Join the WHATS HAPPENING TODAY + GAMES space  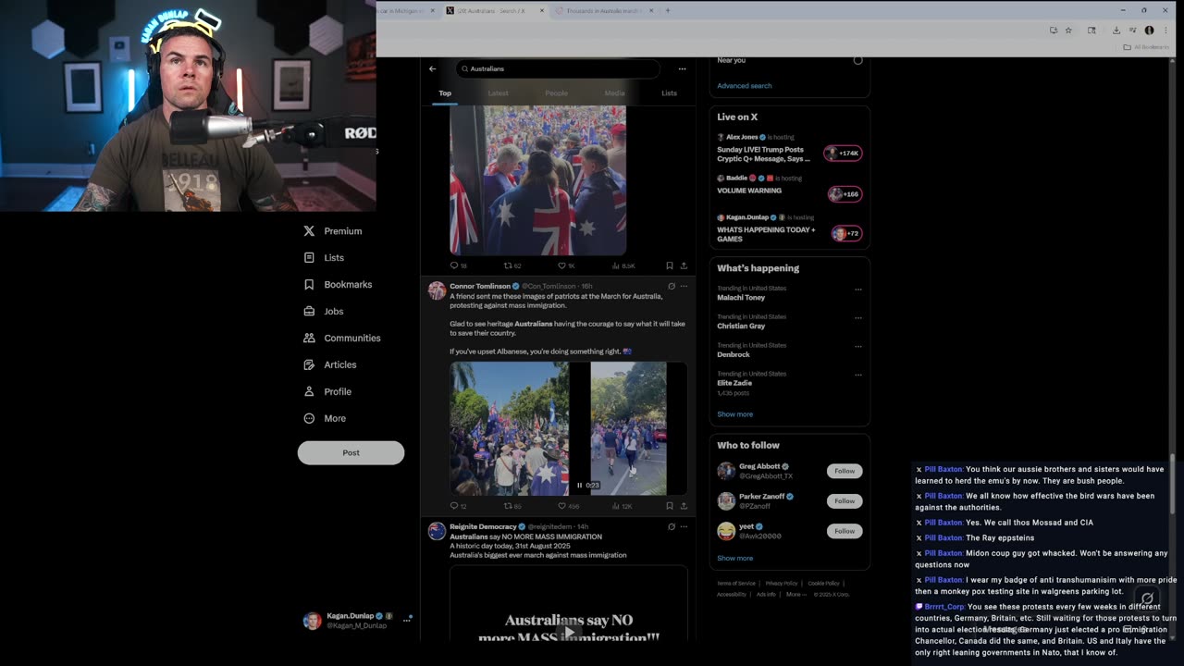click(846, 233)
